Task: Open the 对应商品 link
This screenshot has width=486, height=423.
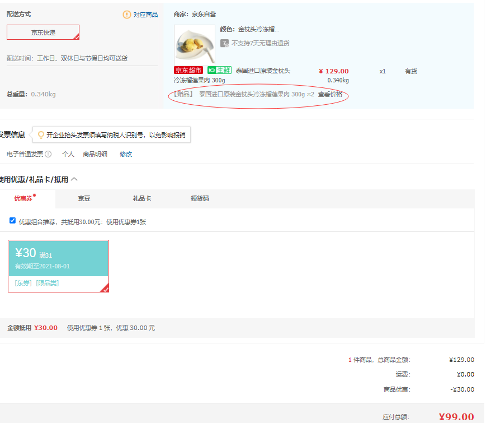Action: coord(145,15)
